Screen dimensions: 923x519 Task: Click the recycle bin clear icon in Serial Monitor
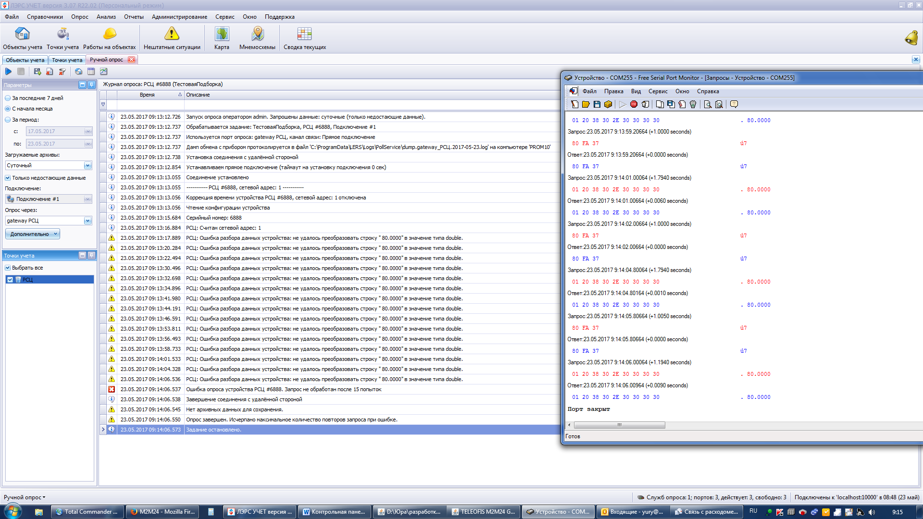[x=693, y=104]
